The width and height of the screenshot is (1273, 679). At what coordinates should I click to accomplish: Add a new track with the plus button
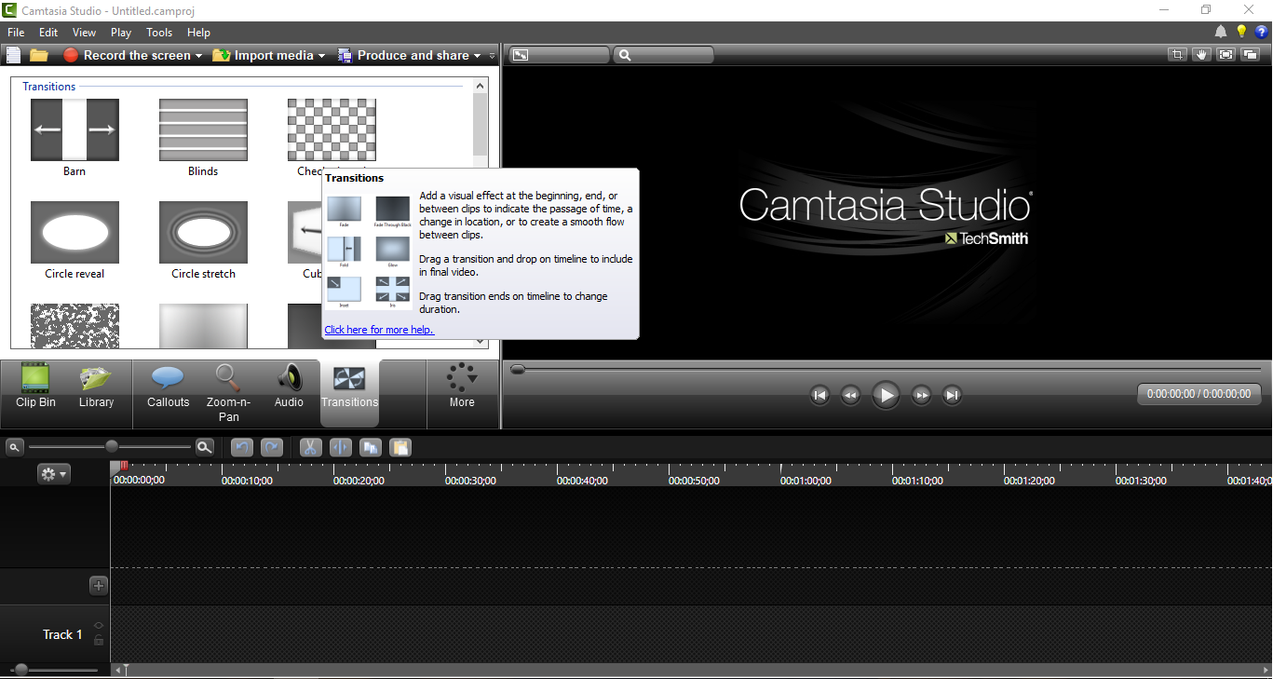coord(99,586)
